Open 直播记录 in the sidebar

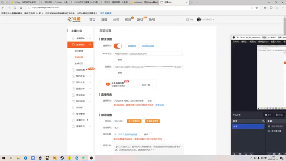[79, 64]
